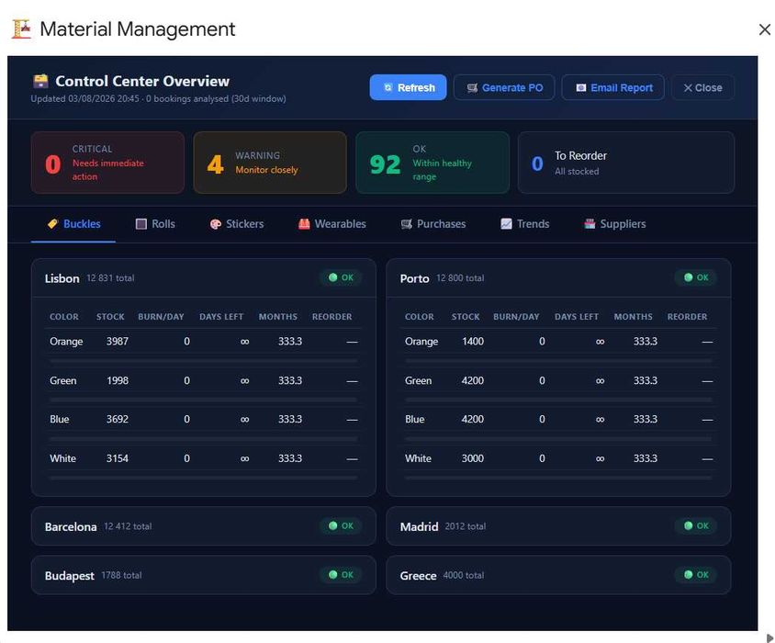775x643 pixels.
Task: Click the Porto Green stock level bar
Action: (558, 400)
